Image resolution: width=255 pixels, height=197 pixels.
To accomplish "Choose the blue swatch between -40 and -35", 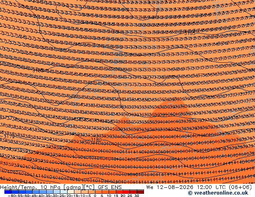I will 43,192.
